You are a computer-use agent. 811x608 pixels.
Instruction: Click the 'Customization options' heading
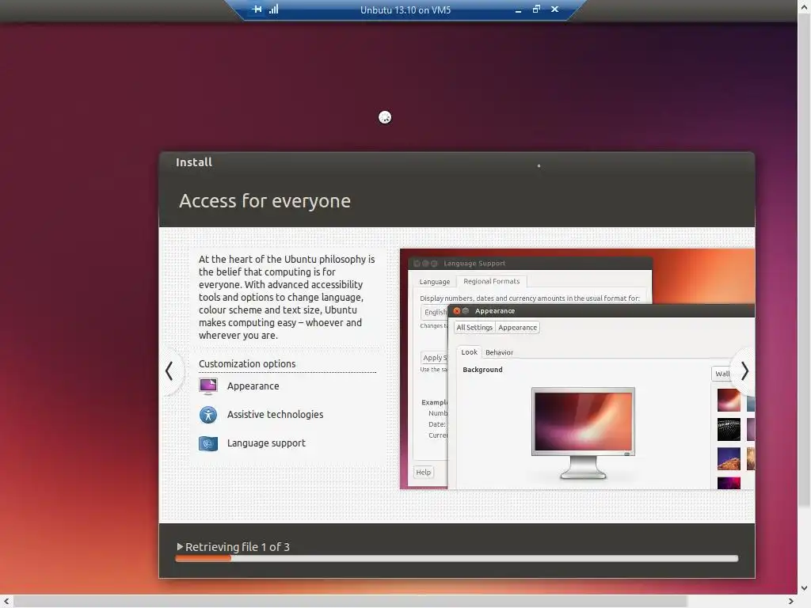coord(247,363)
